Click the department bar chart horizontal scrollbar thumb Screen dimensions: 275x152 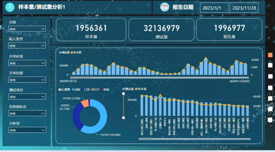tap(146, 139)
